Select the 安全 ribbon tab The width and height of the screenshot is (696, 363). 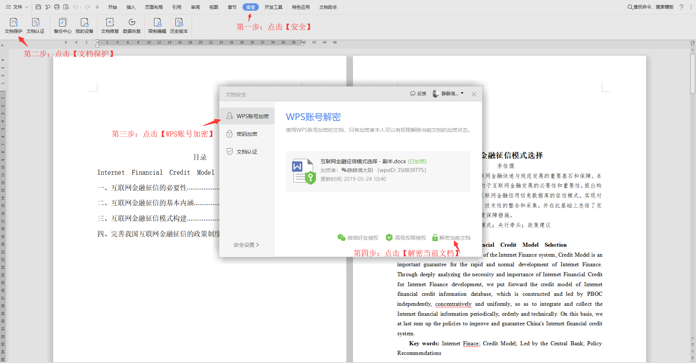[251, 7]
